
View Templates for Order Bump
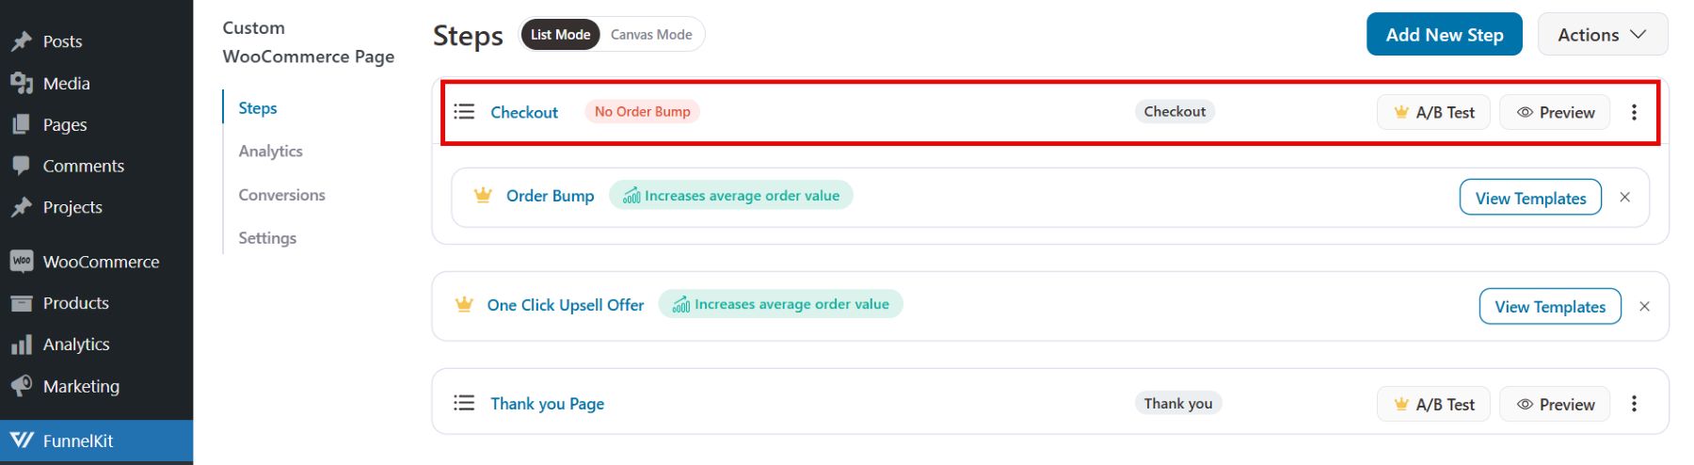click(1530, 198)
